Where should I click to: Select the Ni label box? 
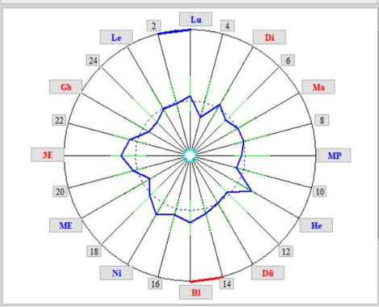coord(116,273)
